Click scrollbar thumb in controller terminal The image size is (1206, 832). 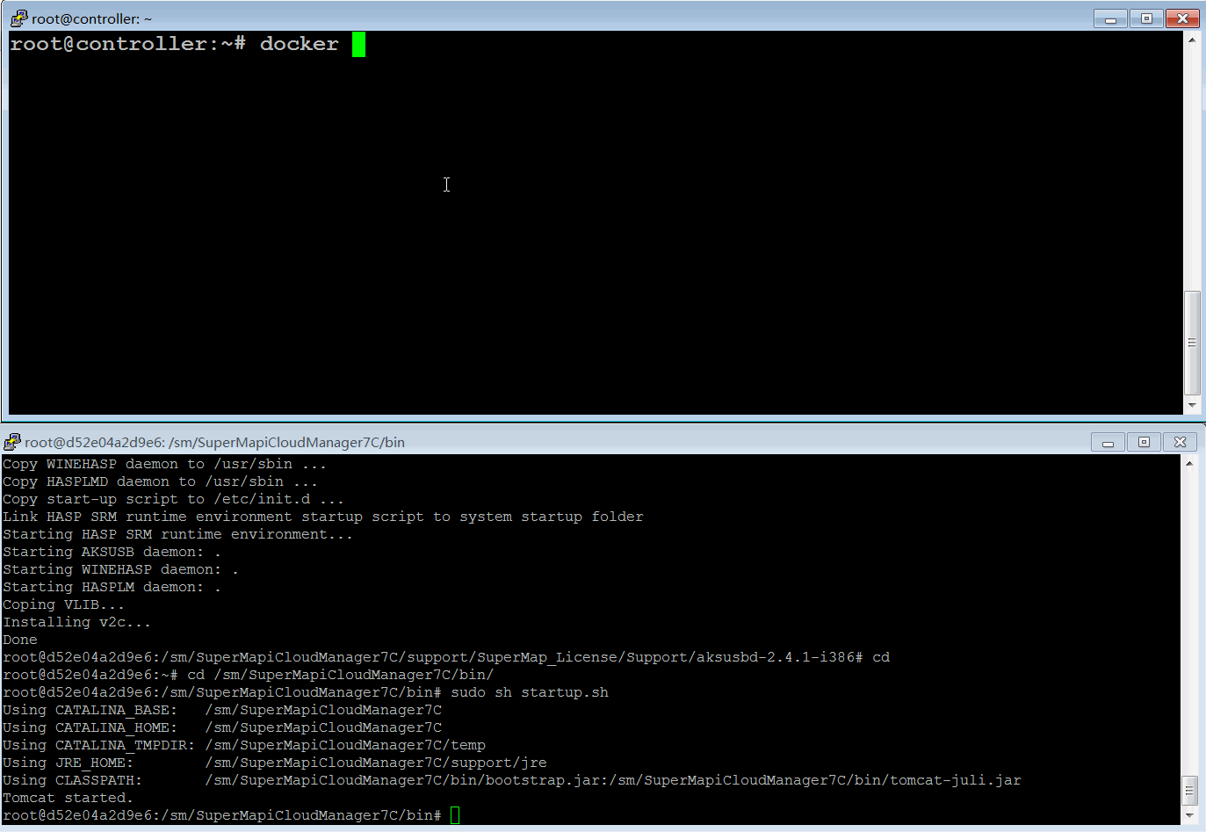click(1192, 343)
